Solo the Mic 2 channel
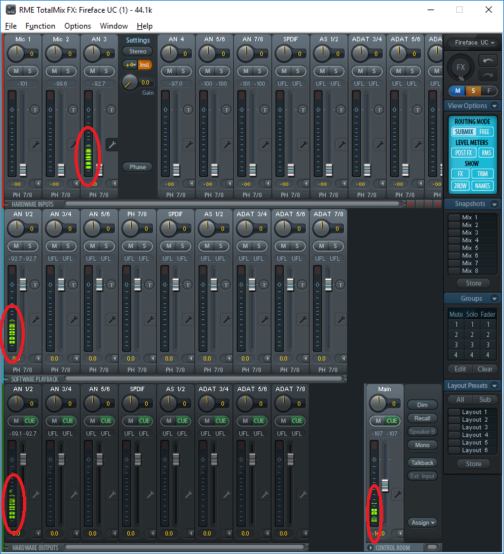Viewport: 504px width, 554px height. 68,71
